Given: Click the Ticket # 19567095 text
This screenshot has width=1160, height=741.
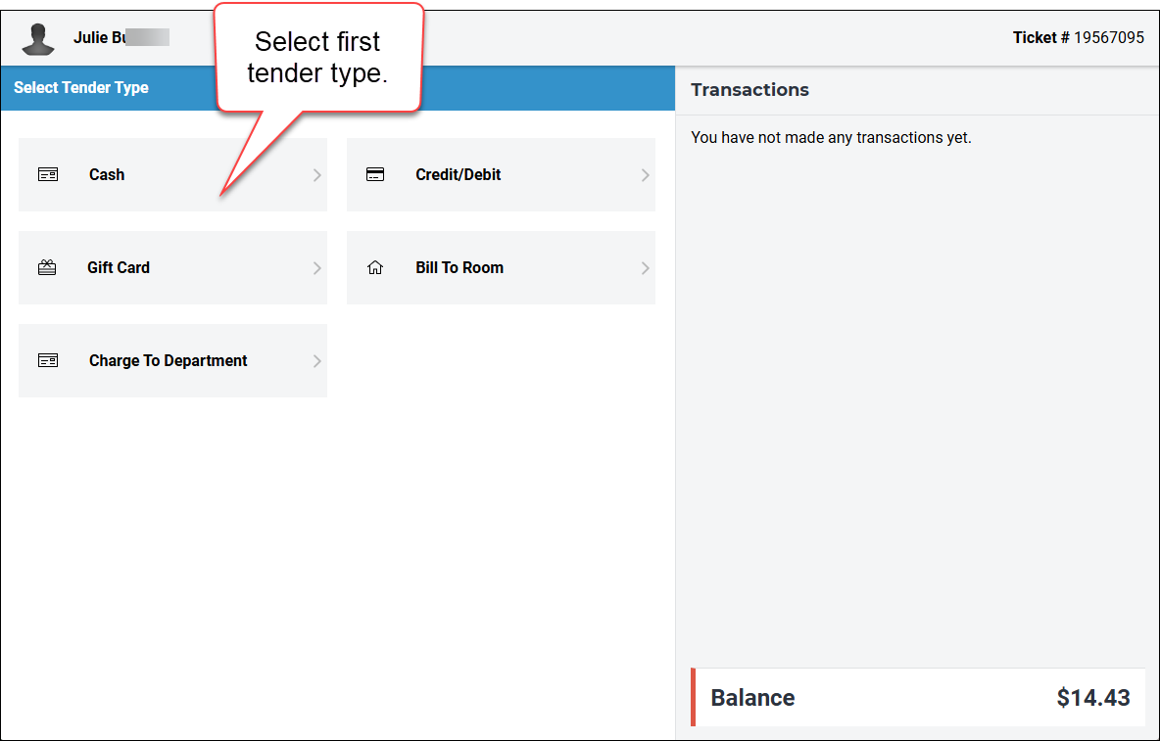Looking at the screenshot, I should 1079,37.
